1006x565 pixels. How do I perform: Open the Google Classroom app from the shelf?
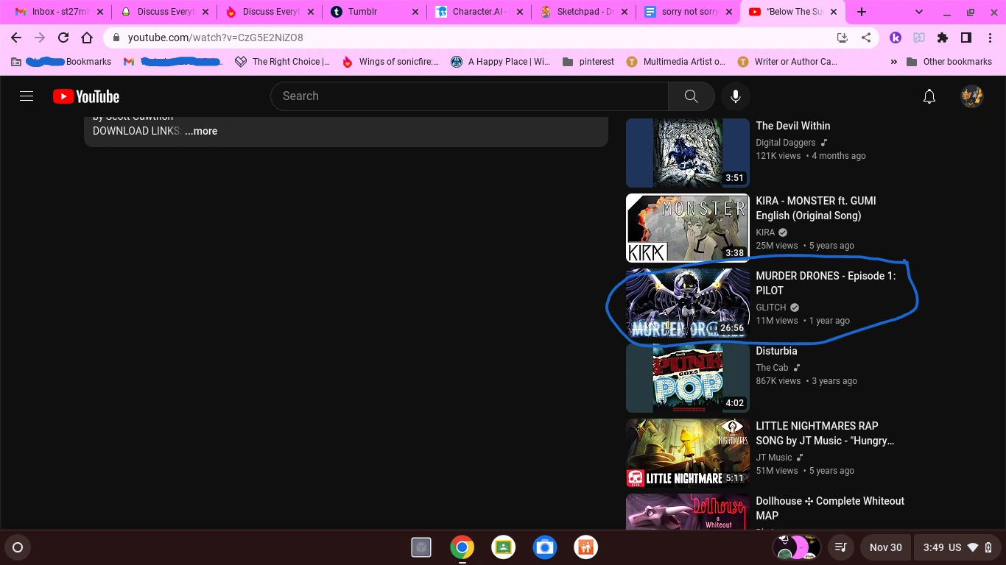503,547
